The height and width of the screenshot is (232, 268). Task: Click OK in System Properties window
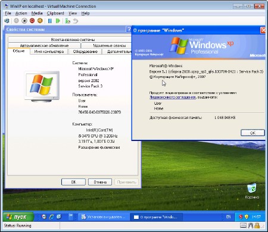tap(73, 182)
